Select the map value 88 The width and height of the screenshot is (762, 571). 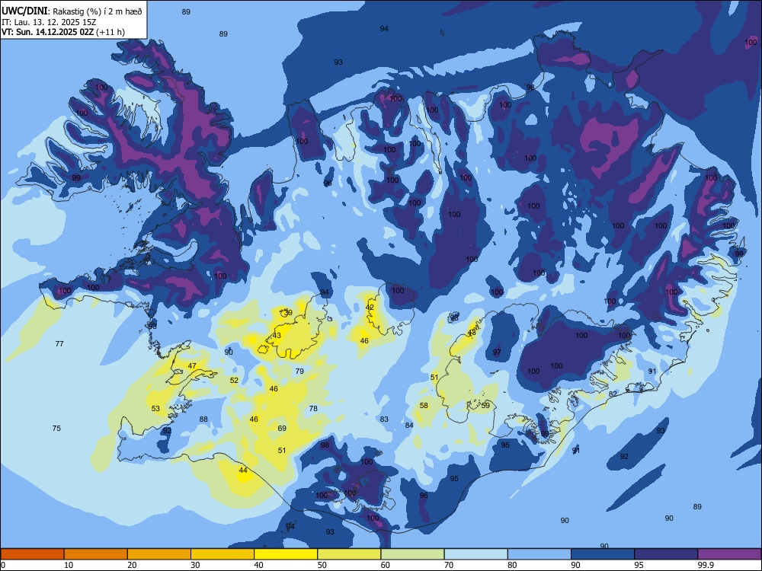click(203, 419)
